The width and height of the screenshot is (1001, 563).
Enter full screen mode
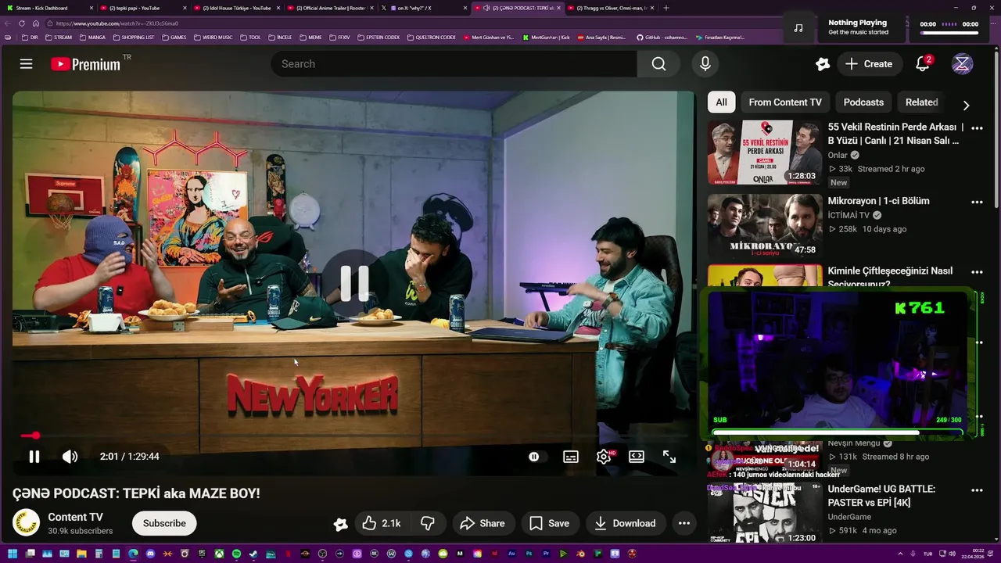click(x=669, y=457)
